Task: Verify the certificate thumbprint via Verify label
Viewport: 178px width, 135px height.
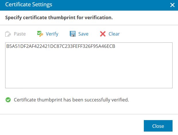Action: (x=52, y=34)
